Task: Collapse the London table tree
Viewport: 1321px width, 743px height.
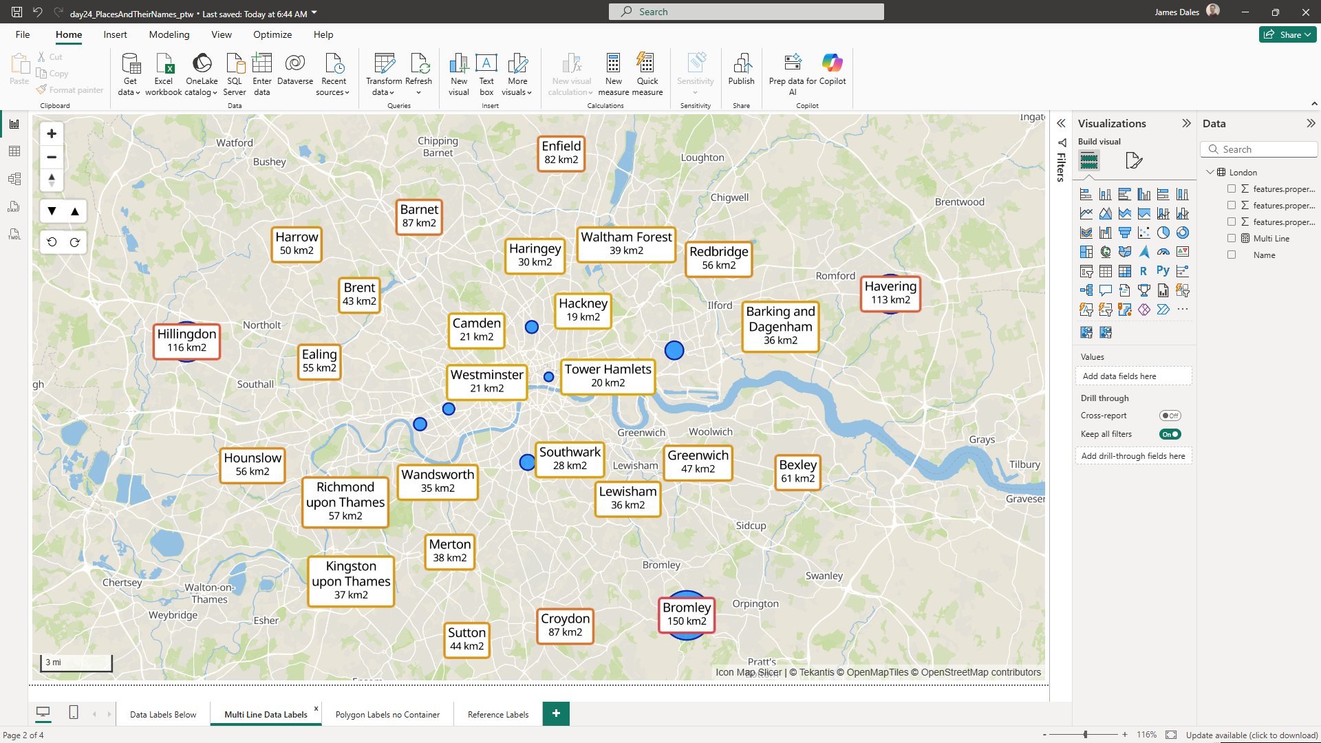Action: 1210,172
